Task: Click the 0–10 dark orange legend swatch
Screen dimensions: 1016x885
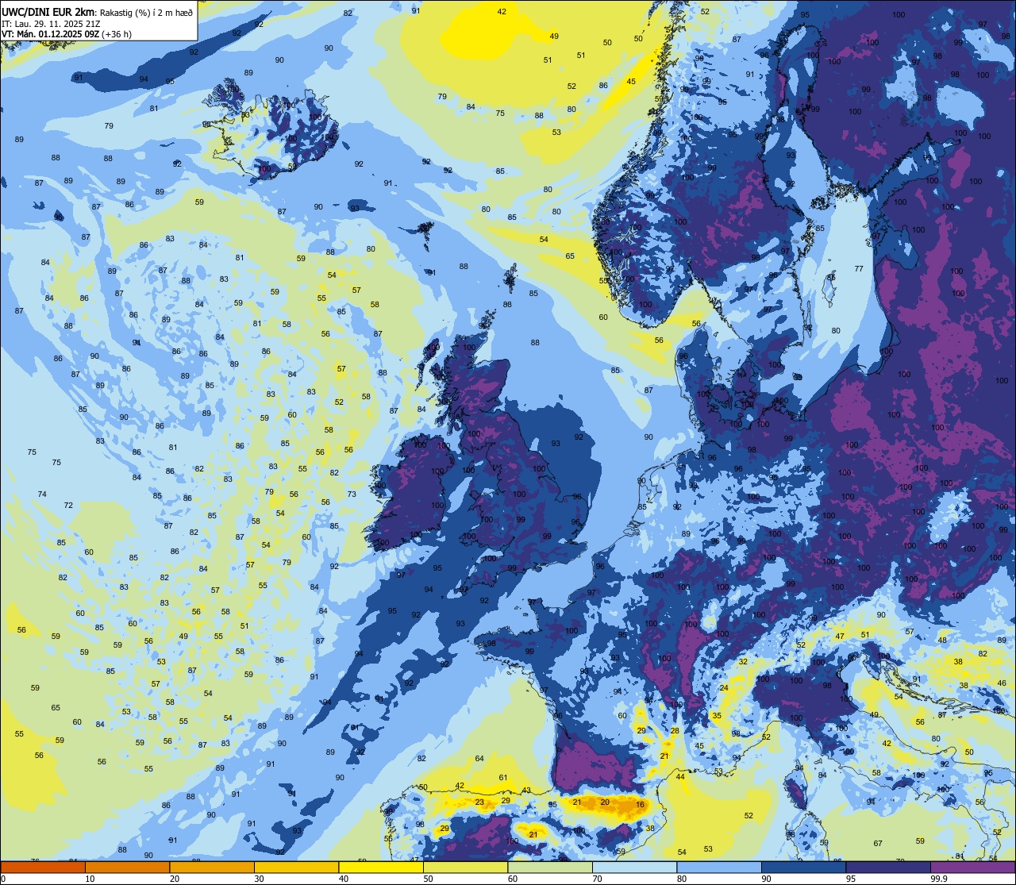Action: pyautogui.click(x=43, y=867)
